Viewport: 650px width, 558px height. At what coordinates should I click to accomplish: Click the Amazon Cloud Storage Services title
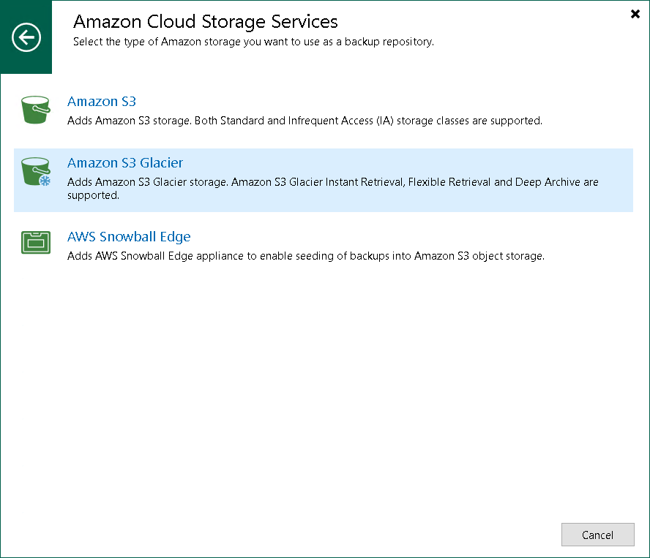click(204, 22)
